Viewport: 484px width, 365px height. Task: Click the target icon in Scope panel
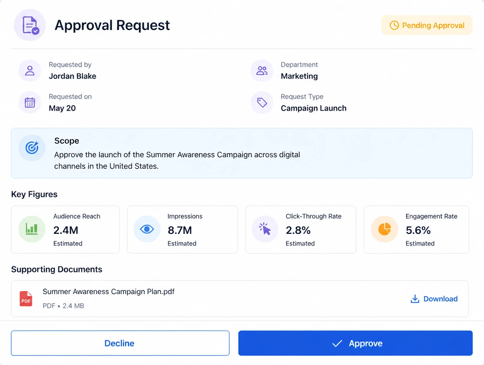pos(32,148)
